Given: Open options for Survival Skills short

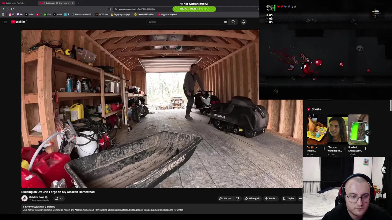Looking at the screenshot, I should click(x=365, y=149).
